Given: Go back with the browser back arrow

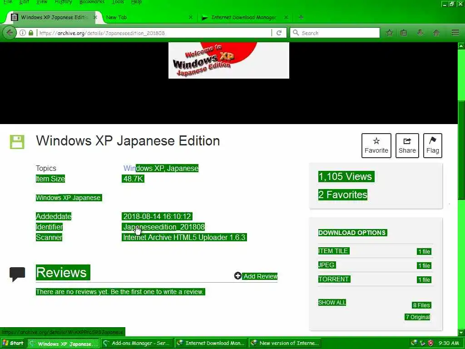Looking at the screenshot, I should pyautogui.click(x=9, y=33).
